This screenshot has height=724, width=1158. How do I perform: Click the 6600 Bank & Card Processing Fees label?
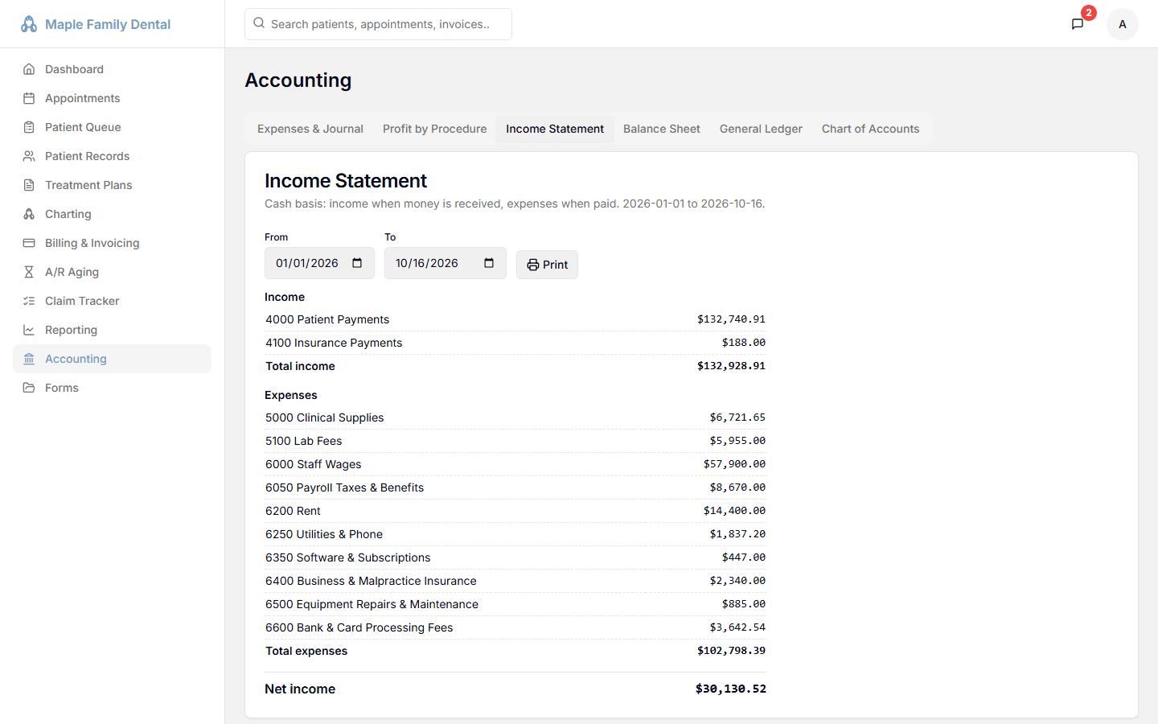(x=359, y=627)
